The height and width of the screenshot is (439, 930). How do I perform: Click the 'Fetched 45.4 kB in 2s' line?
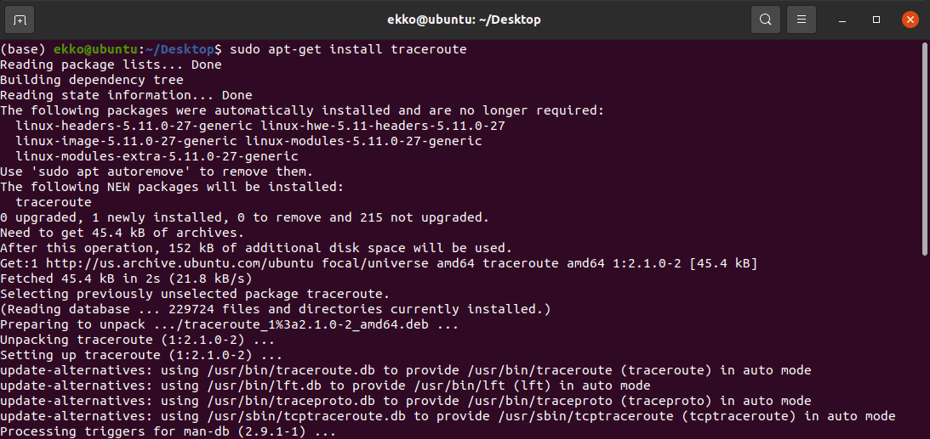pyautogui.click(x=126, y=279)
